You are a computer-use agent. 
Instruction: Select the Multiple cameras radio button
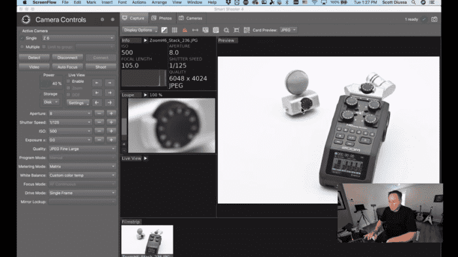[22, 46]
